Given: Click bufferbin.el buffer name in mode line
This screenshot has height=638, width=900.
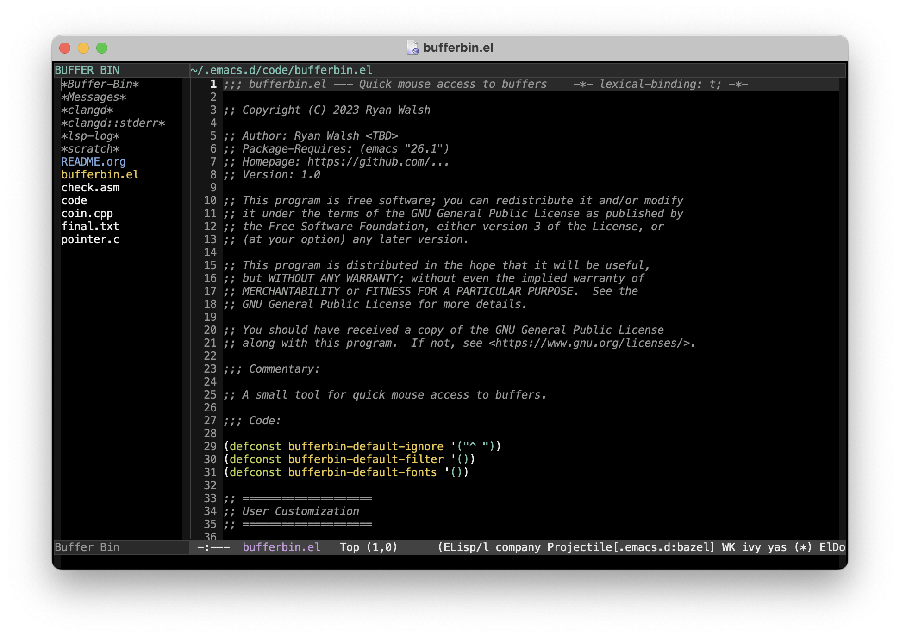Looking at the screenshot, I should (281, 547).
